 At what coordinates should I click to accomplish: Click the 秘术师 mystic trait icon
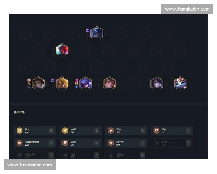point(111,143)
